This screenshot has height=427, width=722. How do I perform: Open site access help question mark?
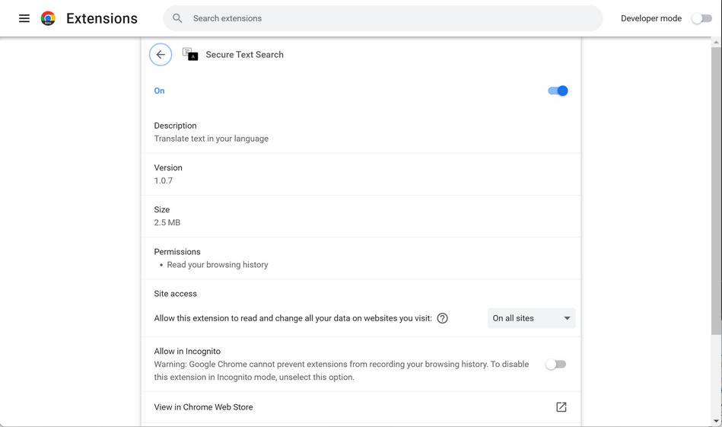pos(442,318)
